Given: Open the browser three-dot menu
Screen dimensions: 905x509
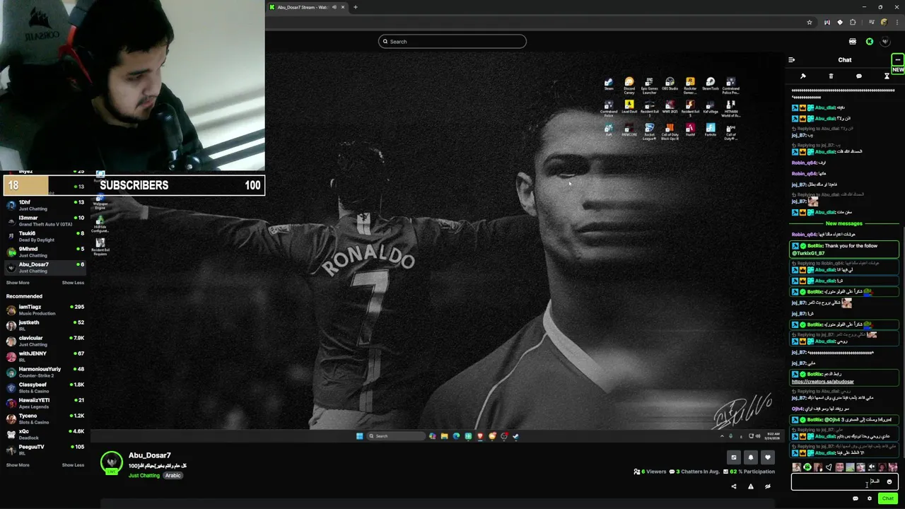Looking at the screenshot, I should [896, 23].
